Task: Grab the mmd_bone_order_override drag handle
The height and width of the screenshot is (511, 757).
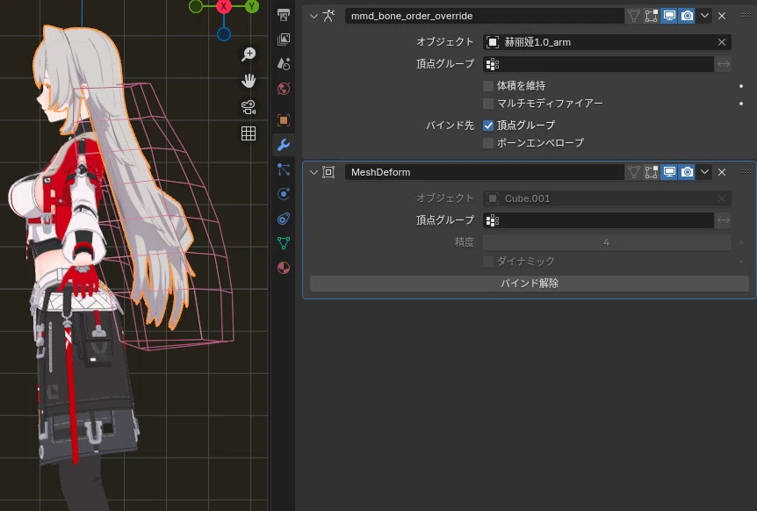Action: pos(746,16)
